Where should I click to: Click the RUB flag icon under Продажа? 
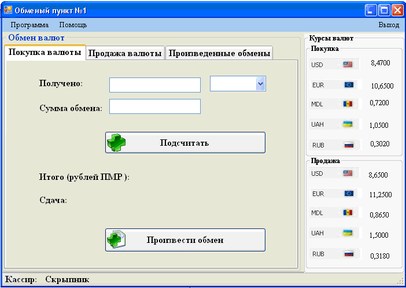[349, 253]
